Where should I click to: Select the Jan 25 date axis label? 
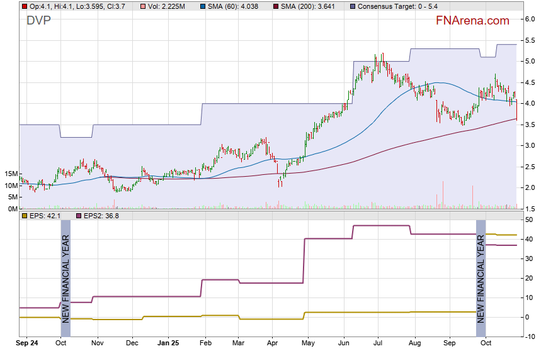(x=168, y=344)
